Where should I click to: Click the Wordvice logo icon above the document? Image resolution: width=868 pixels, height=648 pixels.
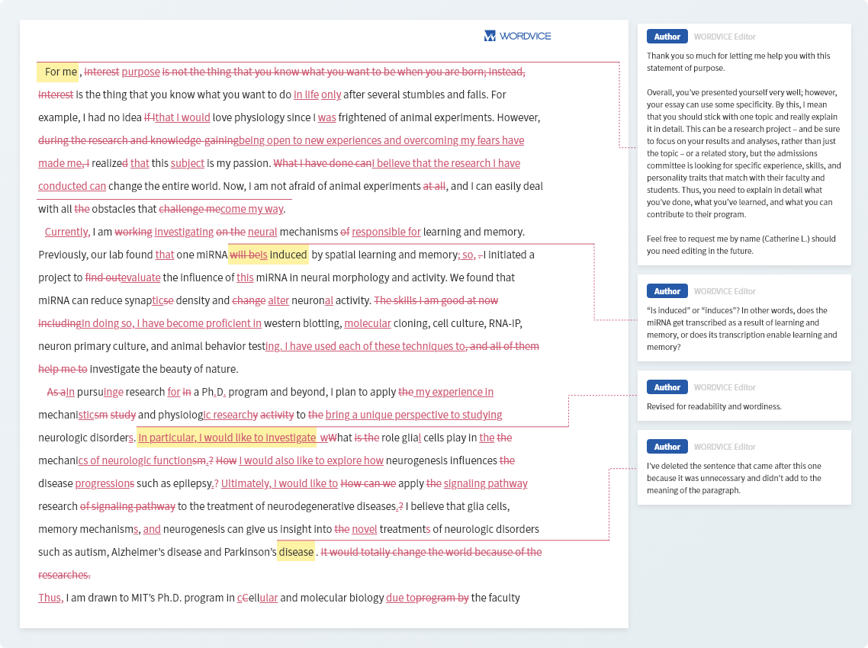point(489,35)
